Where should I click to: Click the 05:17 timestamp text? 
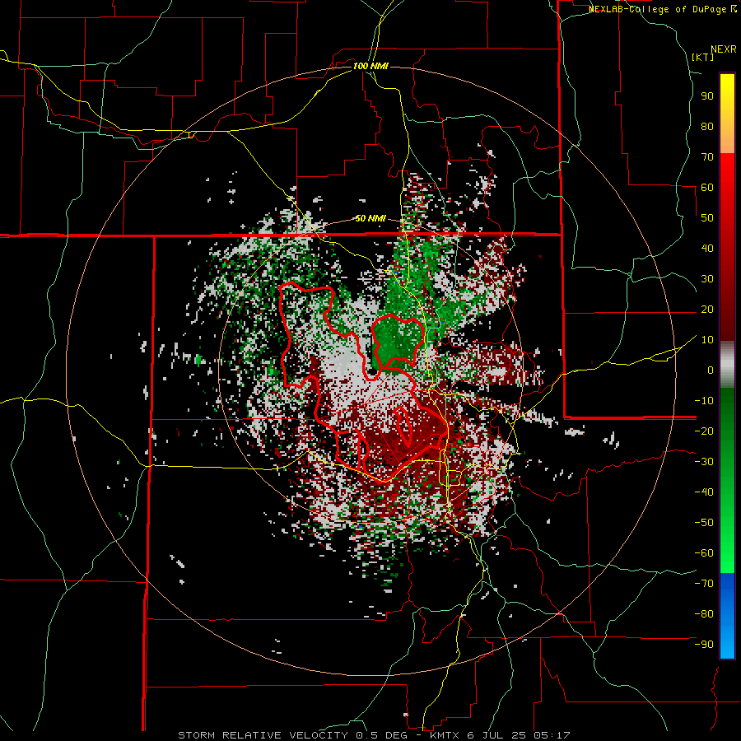click(552, 735)
